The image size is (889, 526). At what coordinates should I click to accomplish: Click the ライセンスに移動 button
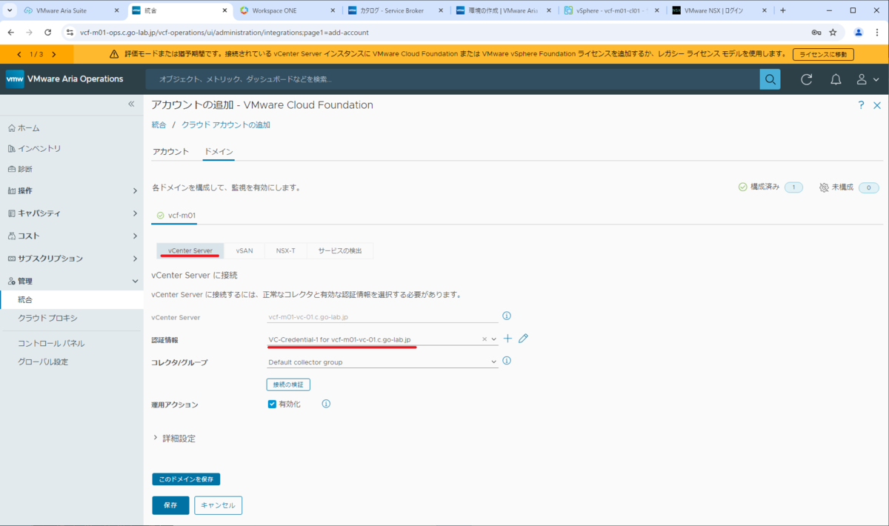[823, 54]
